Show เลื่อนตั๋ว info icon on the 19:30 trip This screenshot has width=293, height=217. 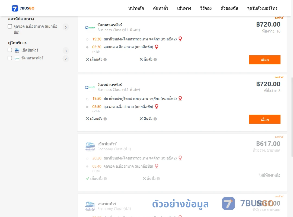pyautogui.click(x=105, y=60)
